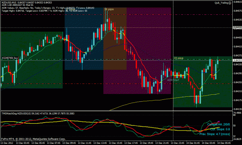
Task: Click the 0.84295 price scale label
Action: (x=238, y=73)
